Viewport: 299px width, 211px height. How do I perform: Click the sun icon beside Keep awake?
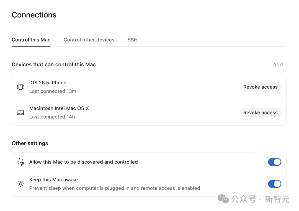(20, 184)
